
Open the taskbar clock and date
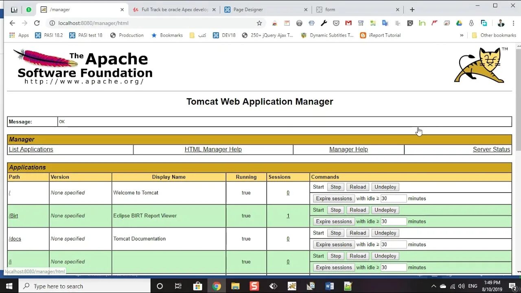click(491, 286)
